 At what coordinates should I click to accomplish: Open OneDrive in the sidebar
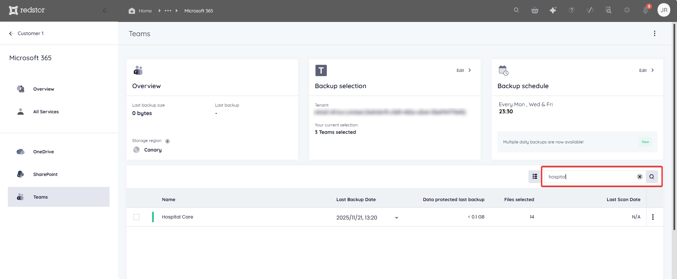(x=44, y=152)
